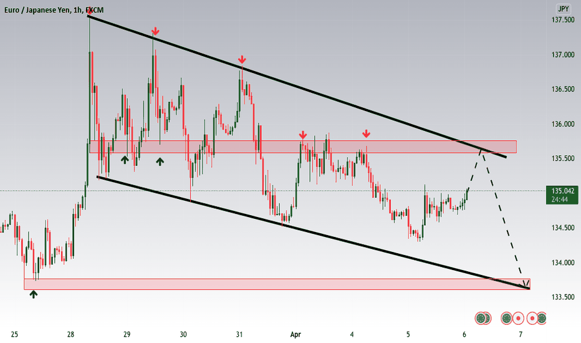
Task: Click the 137.500 price axis label
Action: coord(563,20)
